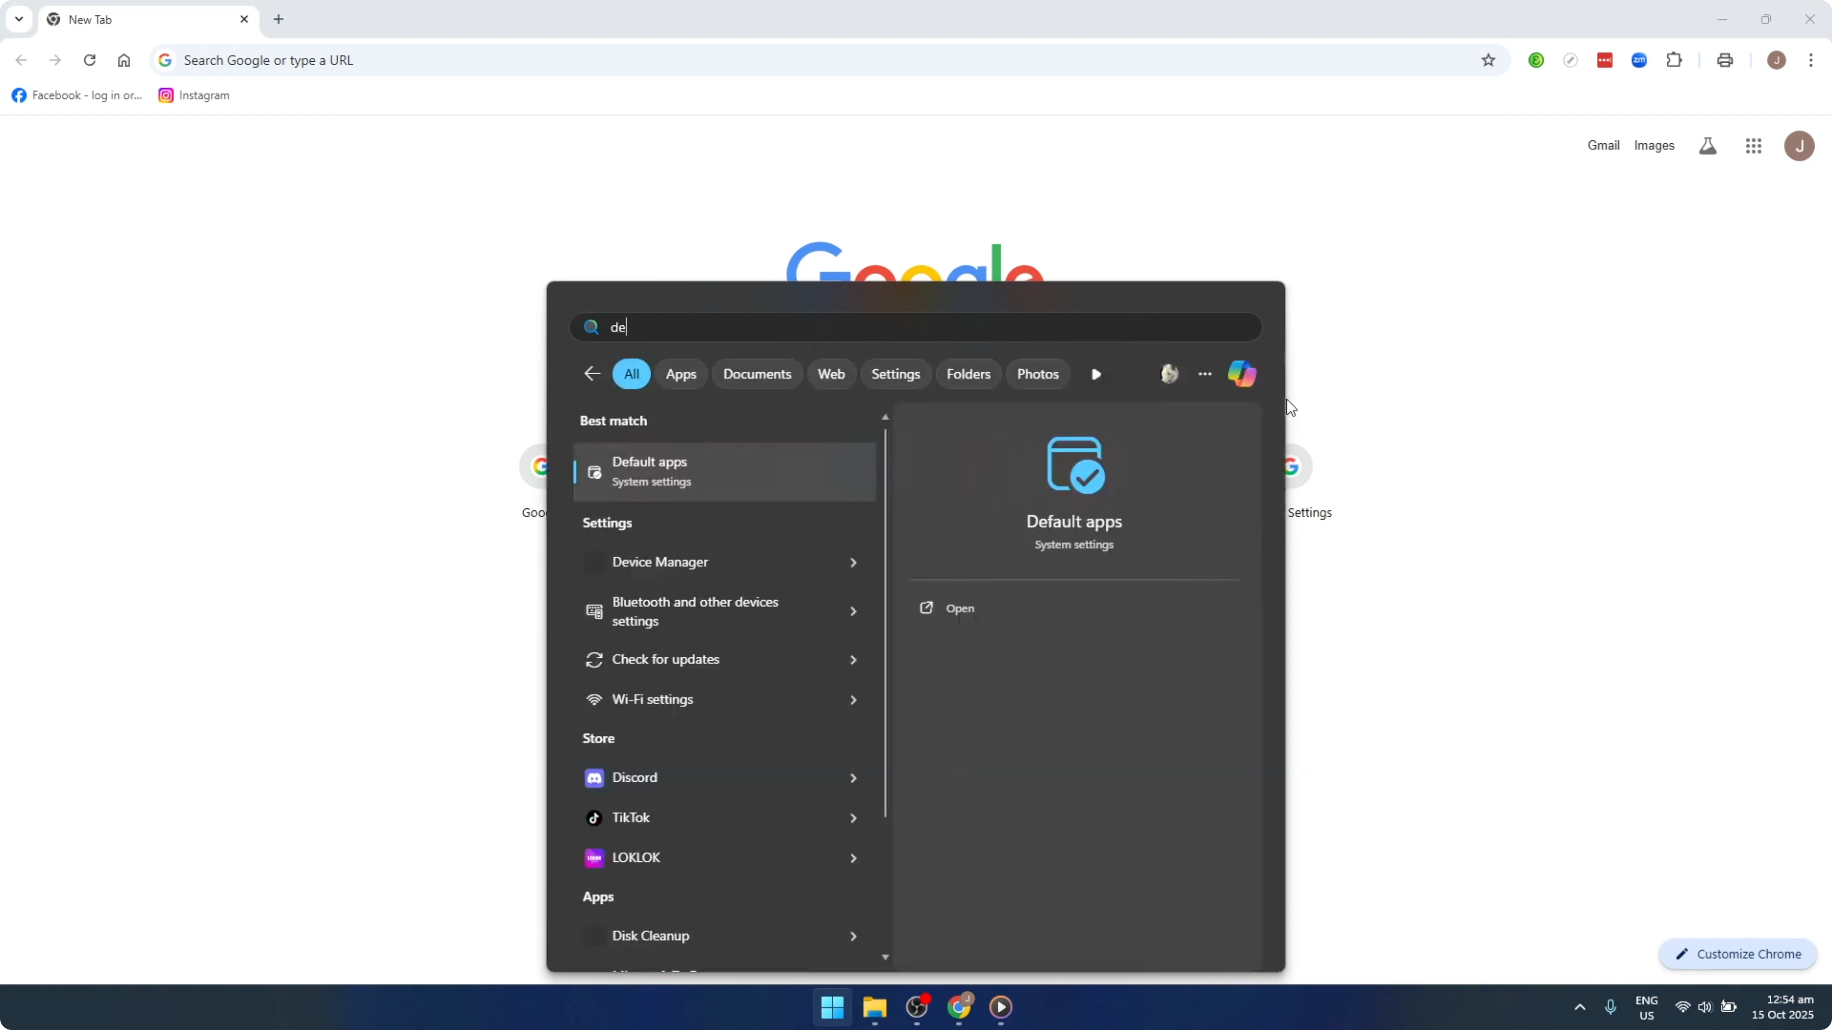
Task: Open Search Labs flask icon
Action: [x=1708, y=146]
